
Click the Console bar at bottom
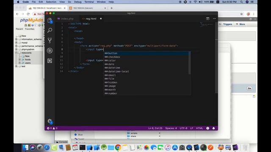(61, 142)
